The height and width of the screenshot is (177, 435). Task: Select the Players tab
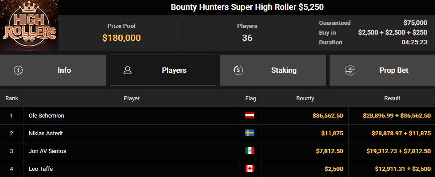163,70
